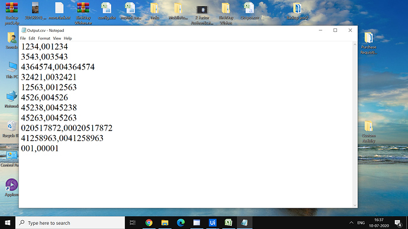
Task: Click the taskbar search box
Action: 70,223
